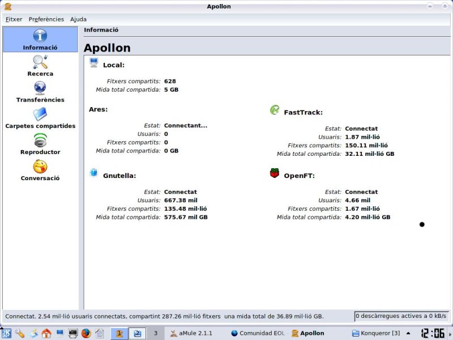Click OpenFT users '4.66 mil'
Screen dimensions: 453x340
click(x=357, y=201)
